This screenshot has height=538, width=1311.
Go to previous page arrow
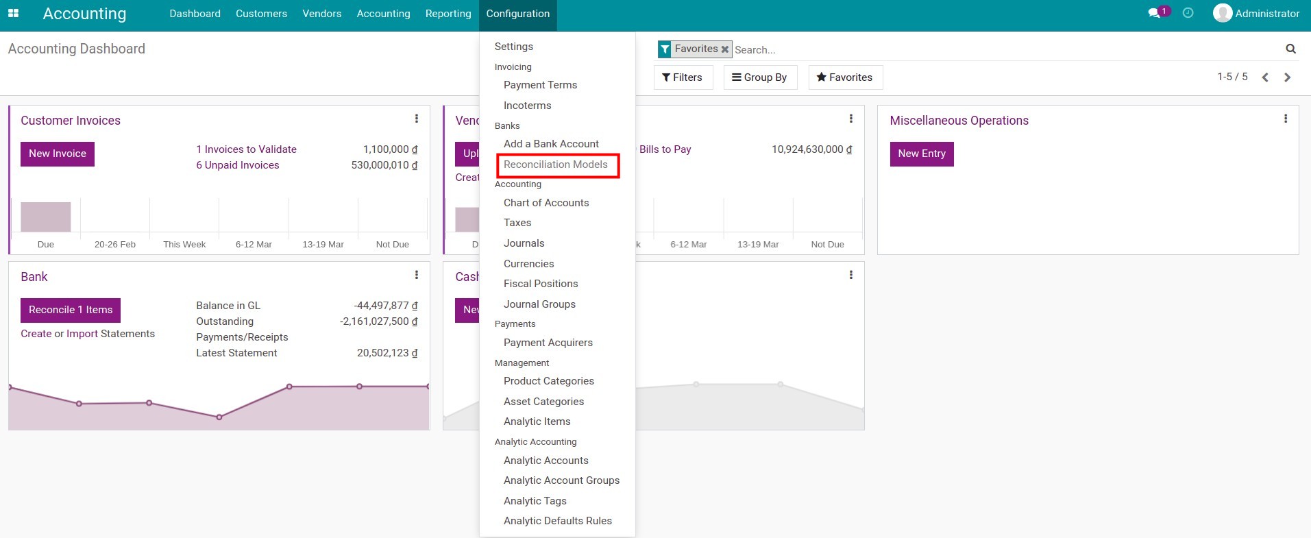[x=1265, y=77]
